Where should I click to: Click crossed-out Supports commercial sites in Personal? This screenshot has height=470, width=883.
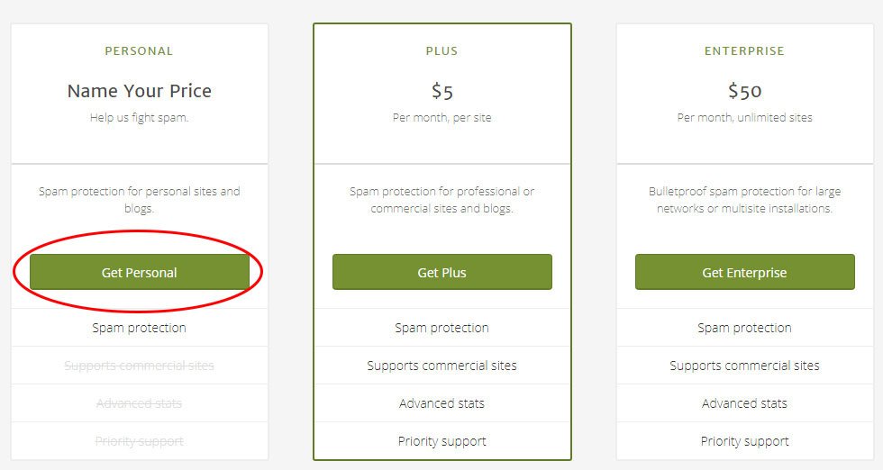[x=139, y=366]
